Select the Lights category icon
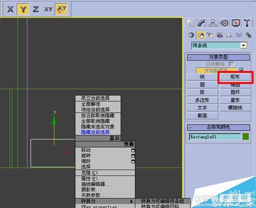The width and height of the screenshot is (256, 208). coord(210,35)
